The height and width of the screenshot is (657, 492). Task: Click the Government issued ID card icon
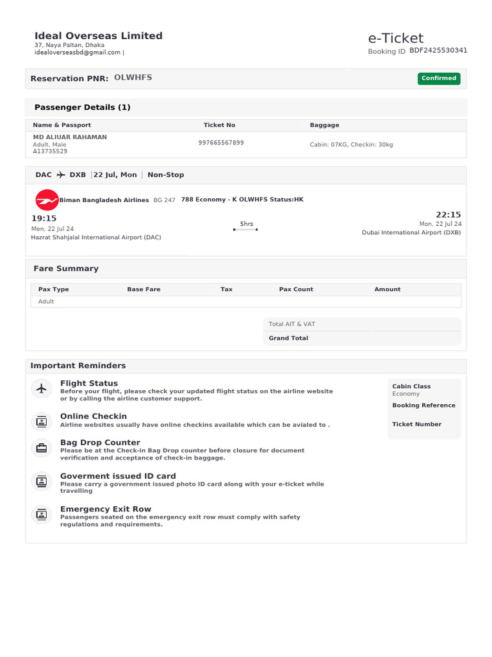[x=42, y=481]
